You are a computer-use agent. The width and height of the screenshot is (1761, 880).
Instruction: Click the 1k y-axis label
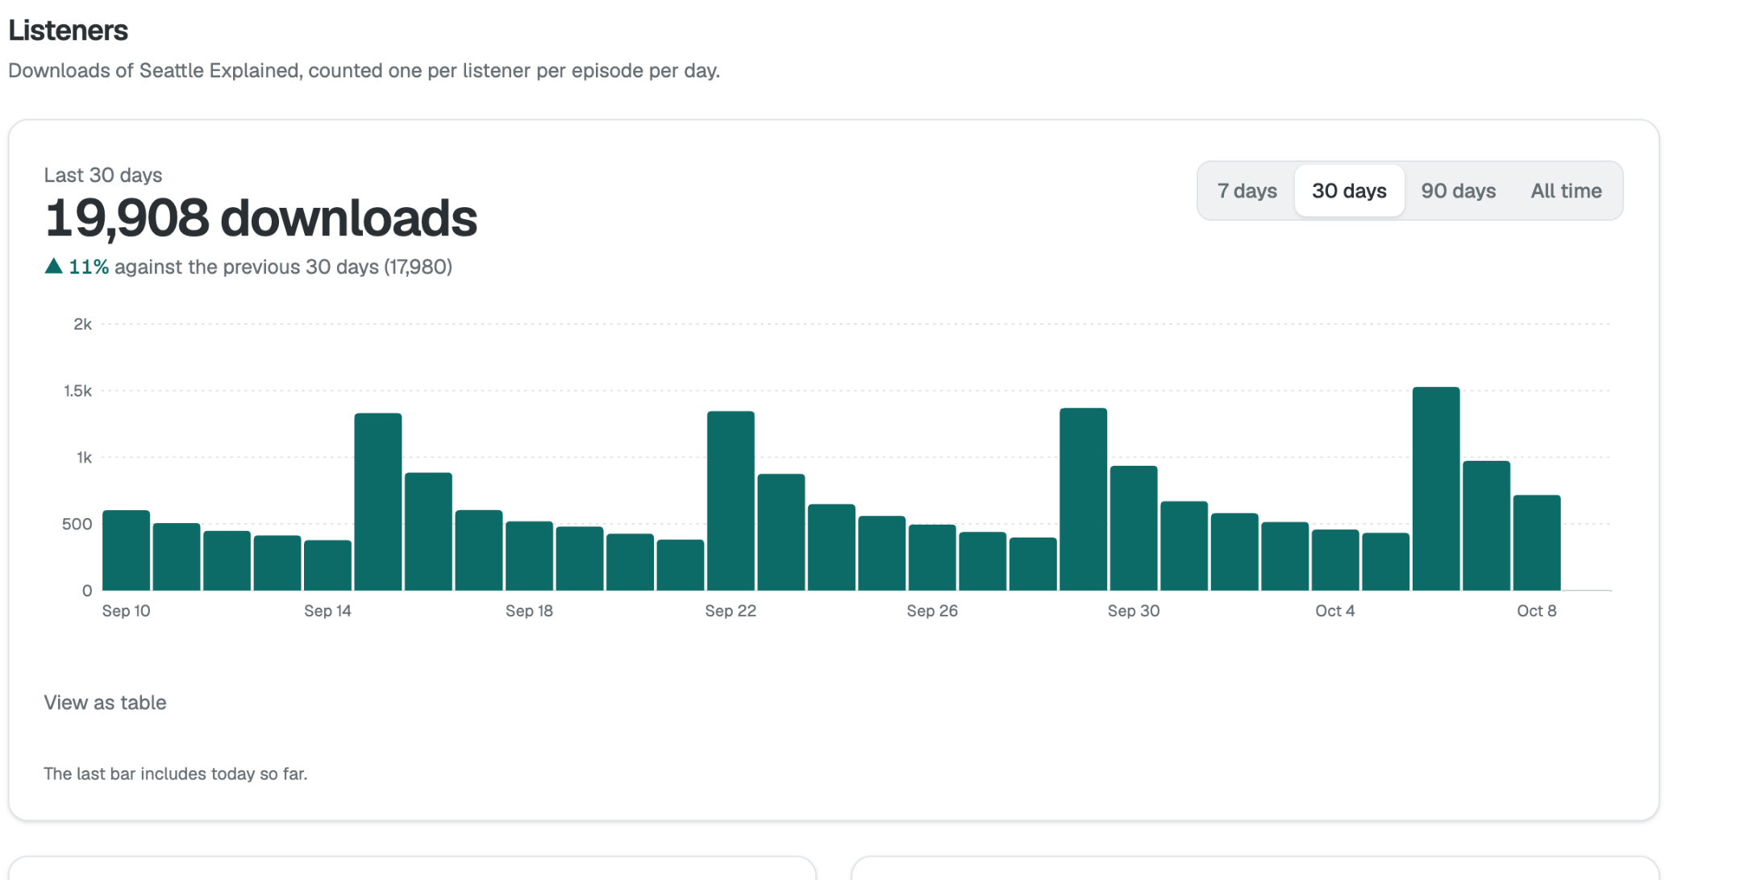click(84, 458)
